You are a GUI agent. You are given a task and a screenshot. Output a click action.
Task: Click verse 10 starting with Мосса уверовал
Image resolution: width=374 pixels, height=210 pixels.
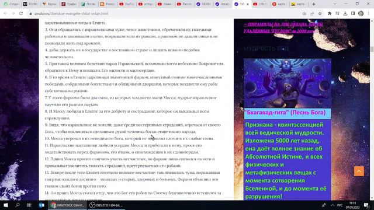click(x=129, y=138)
